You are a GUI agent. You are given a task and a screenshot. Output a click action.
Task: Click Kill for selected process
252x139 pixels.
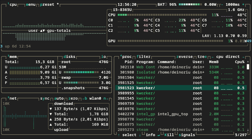(x=169, y=135)
